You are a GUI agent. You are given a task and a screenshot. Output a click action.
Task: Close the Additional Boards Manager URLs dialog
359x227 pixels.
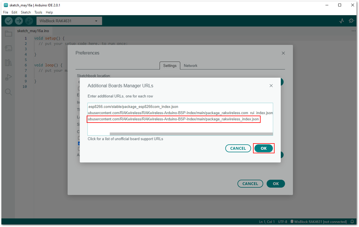tap(271, 86)
